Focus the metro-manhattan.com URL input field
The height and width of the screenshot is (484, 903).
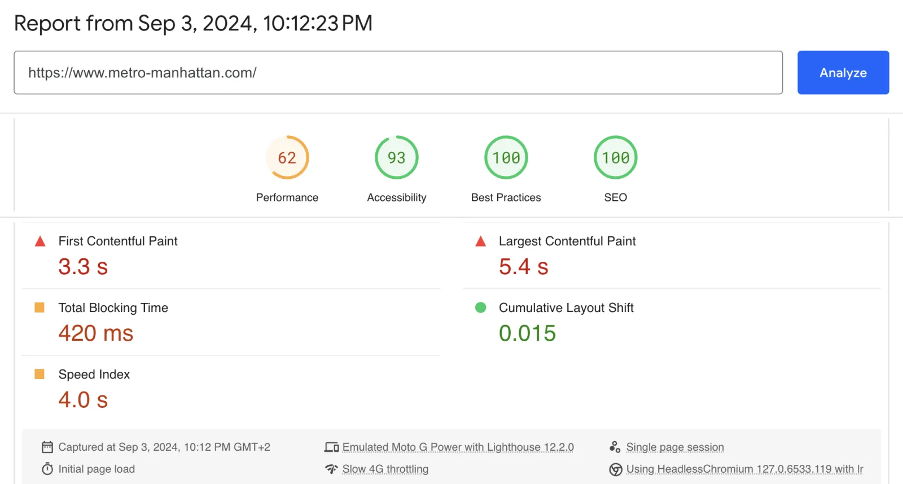pos(398,73)
